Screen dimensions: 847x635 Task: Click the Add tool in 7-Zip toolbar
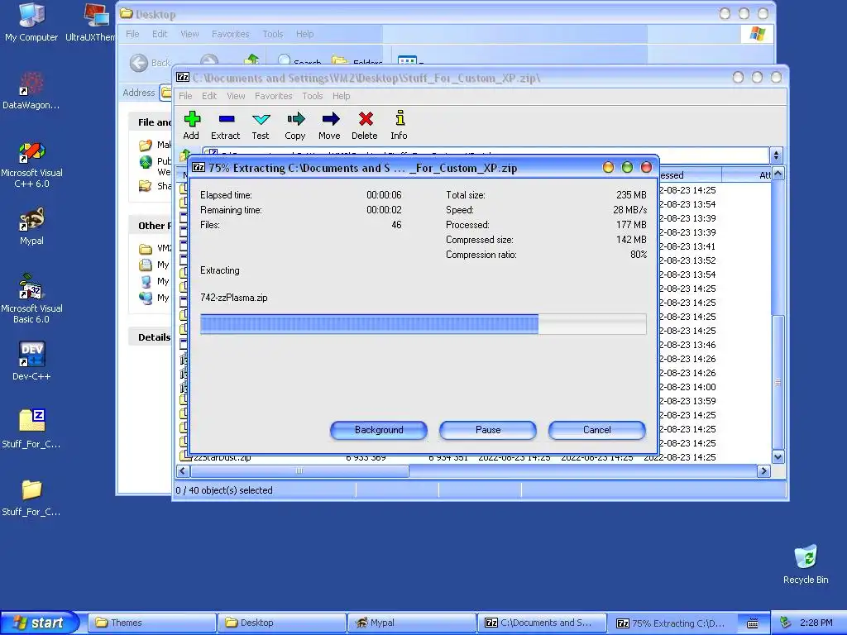tap(191, 126)
